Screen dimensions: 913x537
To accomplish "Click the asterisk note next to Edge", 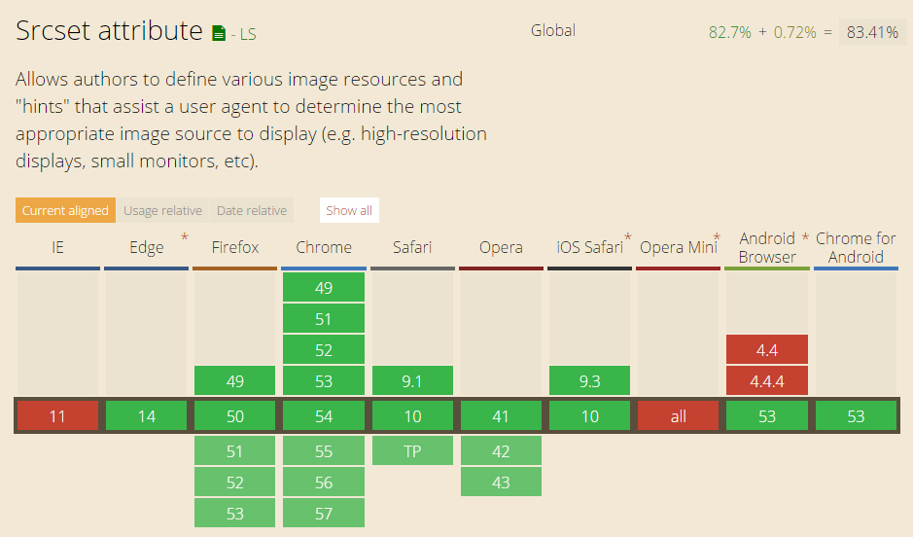I will [x=184, y=237].
